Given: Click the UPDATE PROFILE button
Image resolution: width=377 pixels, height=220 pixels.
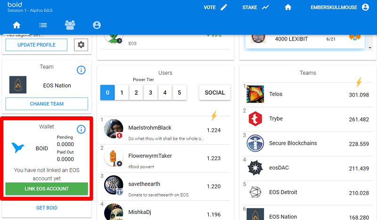Looking at the screenshot, I should 36,45.
